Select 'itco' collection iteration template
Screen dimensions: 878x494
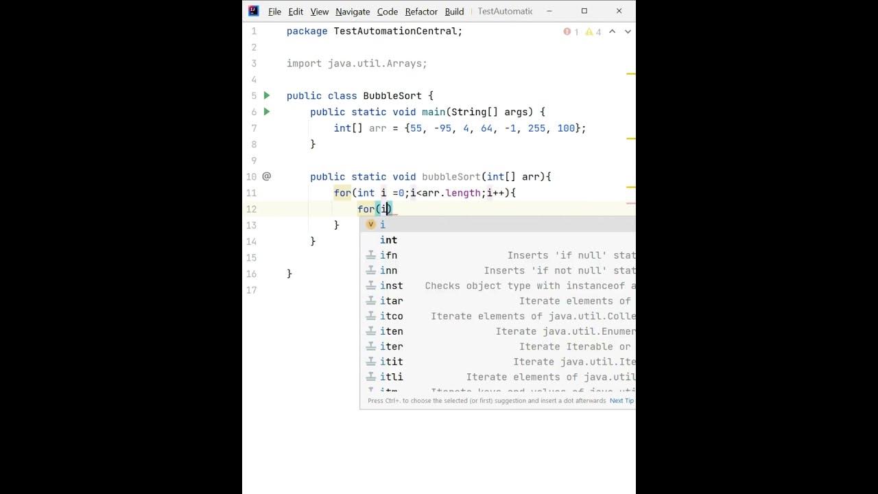pos(498,316)
